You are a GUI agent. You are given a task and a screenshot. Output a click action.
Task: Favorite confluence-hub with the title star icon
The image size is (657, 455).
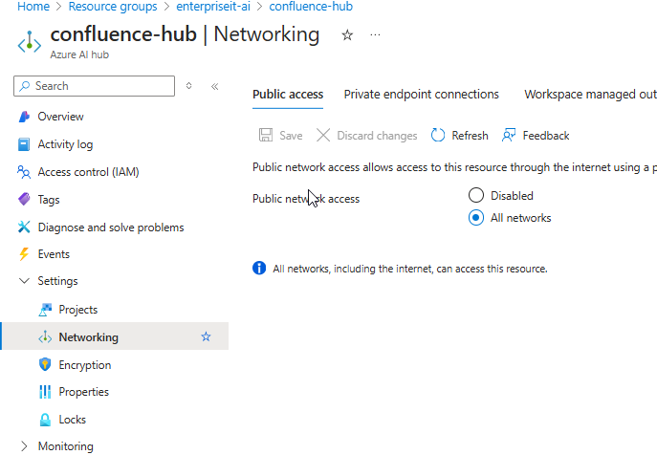(x=347, y=35)
